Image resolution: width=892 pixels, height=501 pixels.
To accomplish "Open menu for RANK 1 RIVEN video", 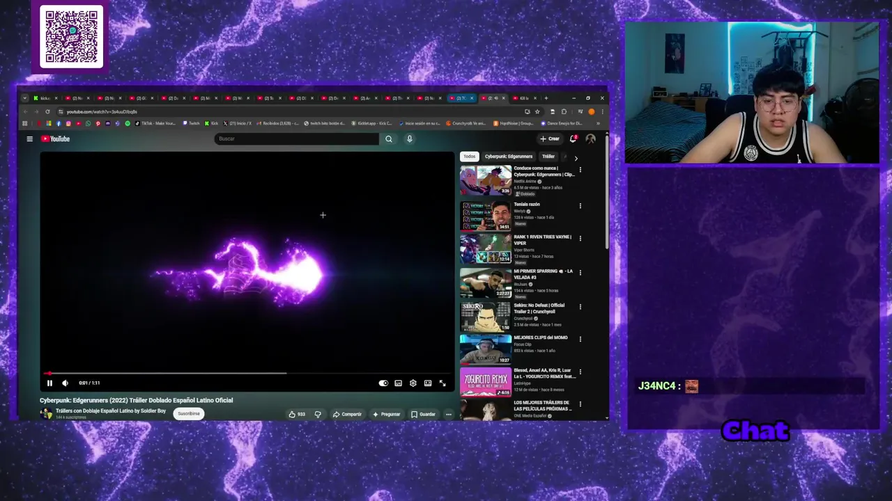I will pos(580,239).
